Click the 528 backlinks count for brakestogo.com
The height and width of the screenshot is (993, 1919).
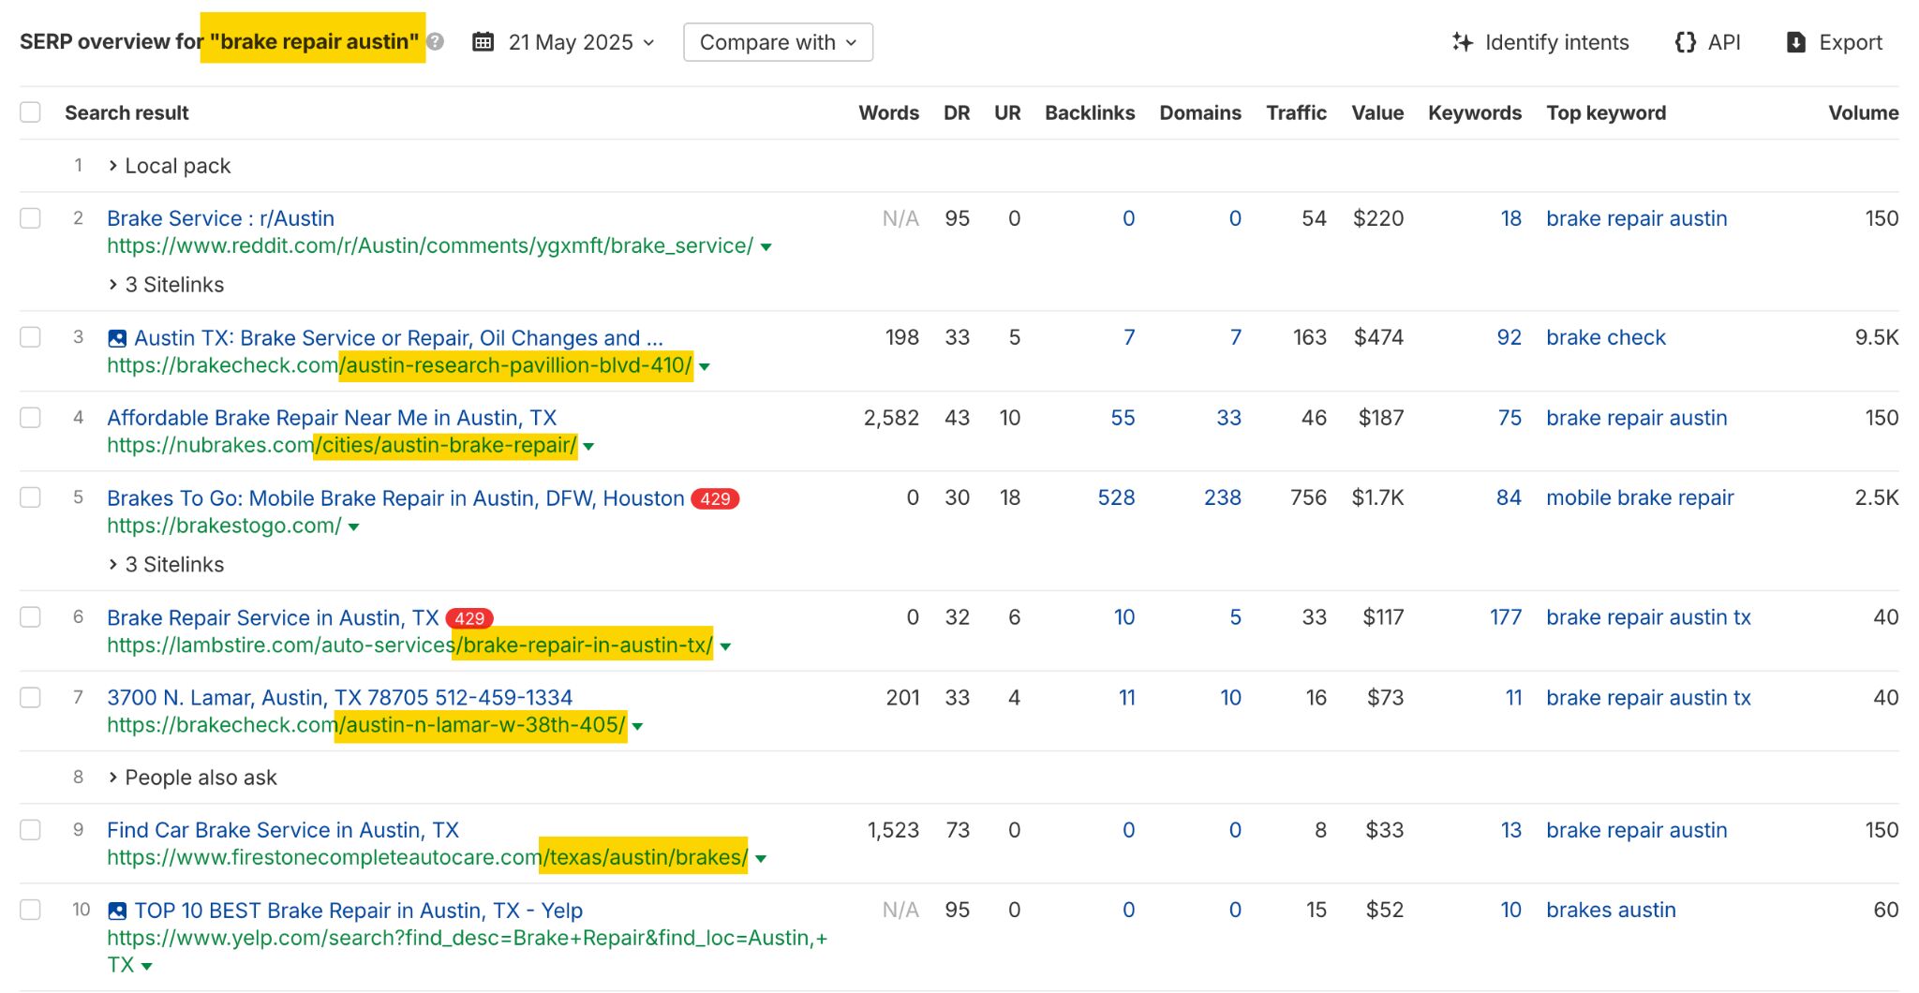pyautogui.click(x=1116, y=497)
